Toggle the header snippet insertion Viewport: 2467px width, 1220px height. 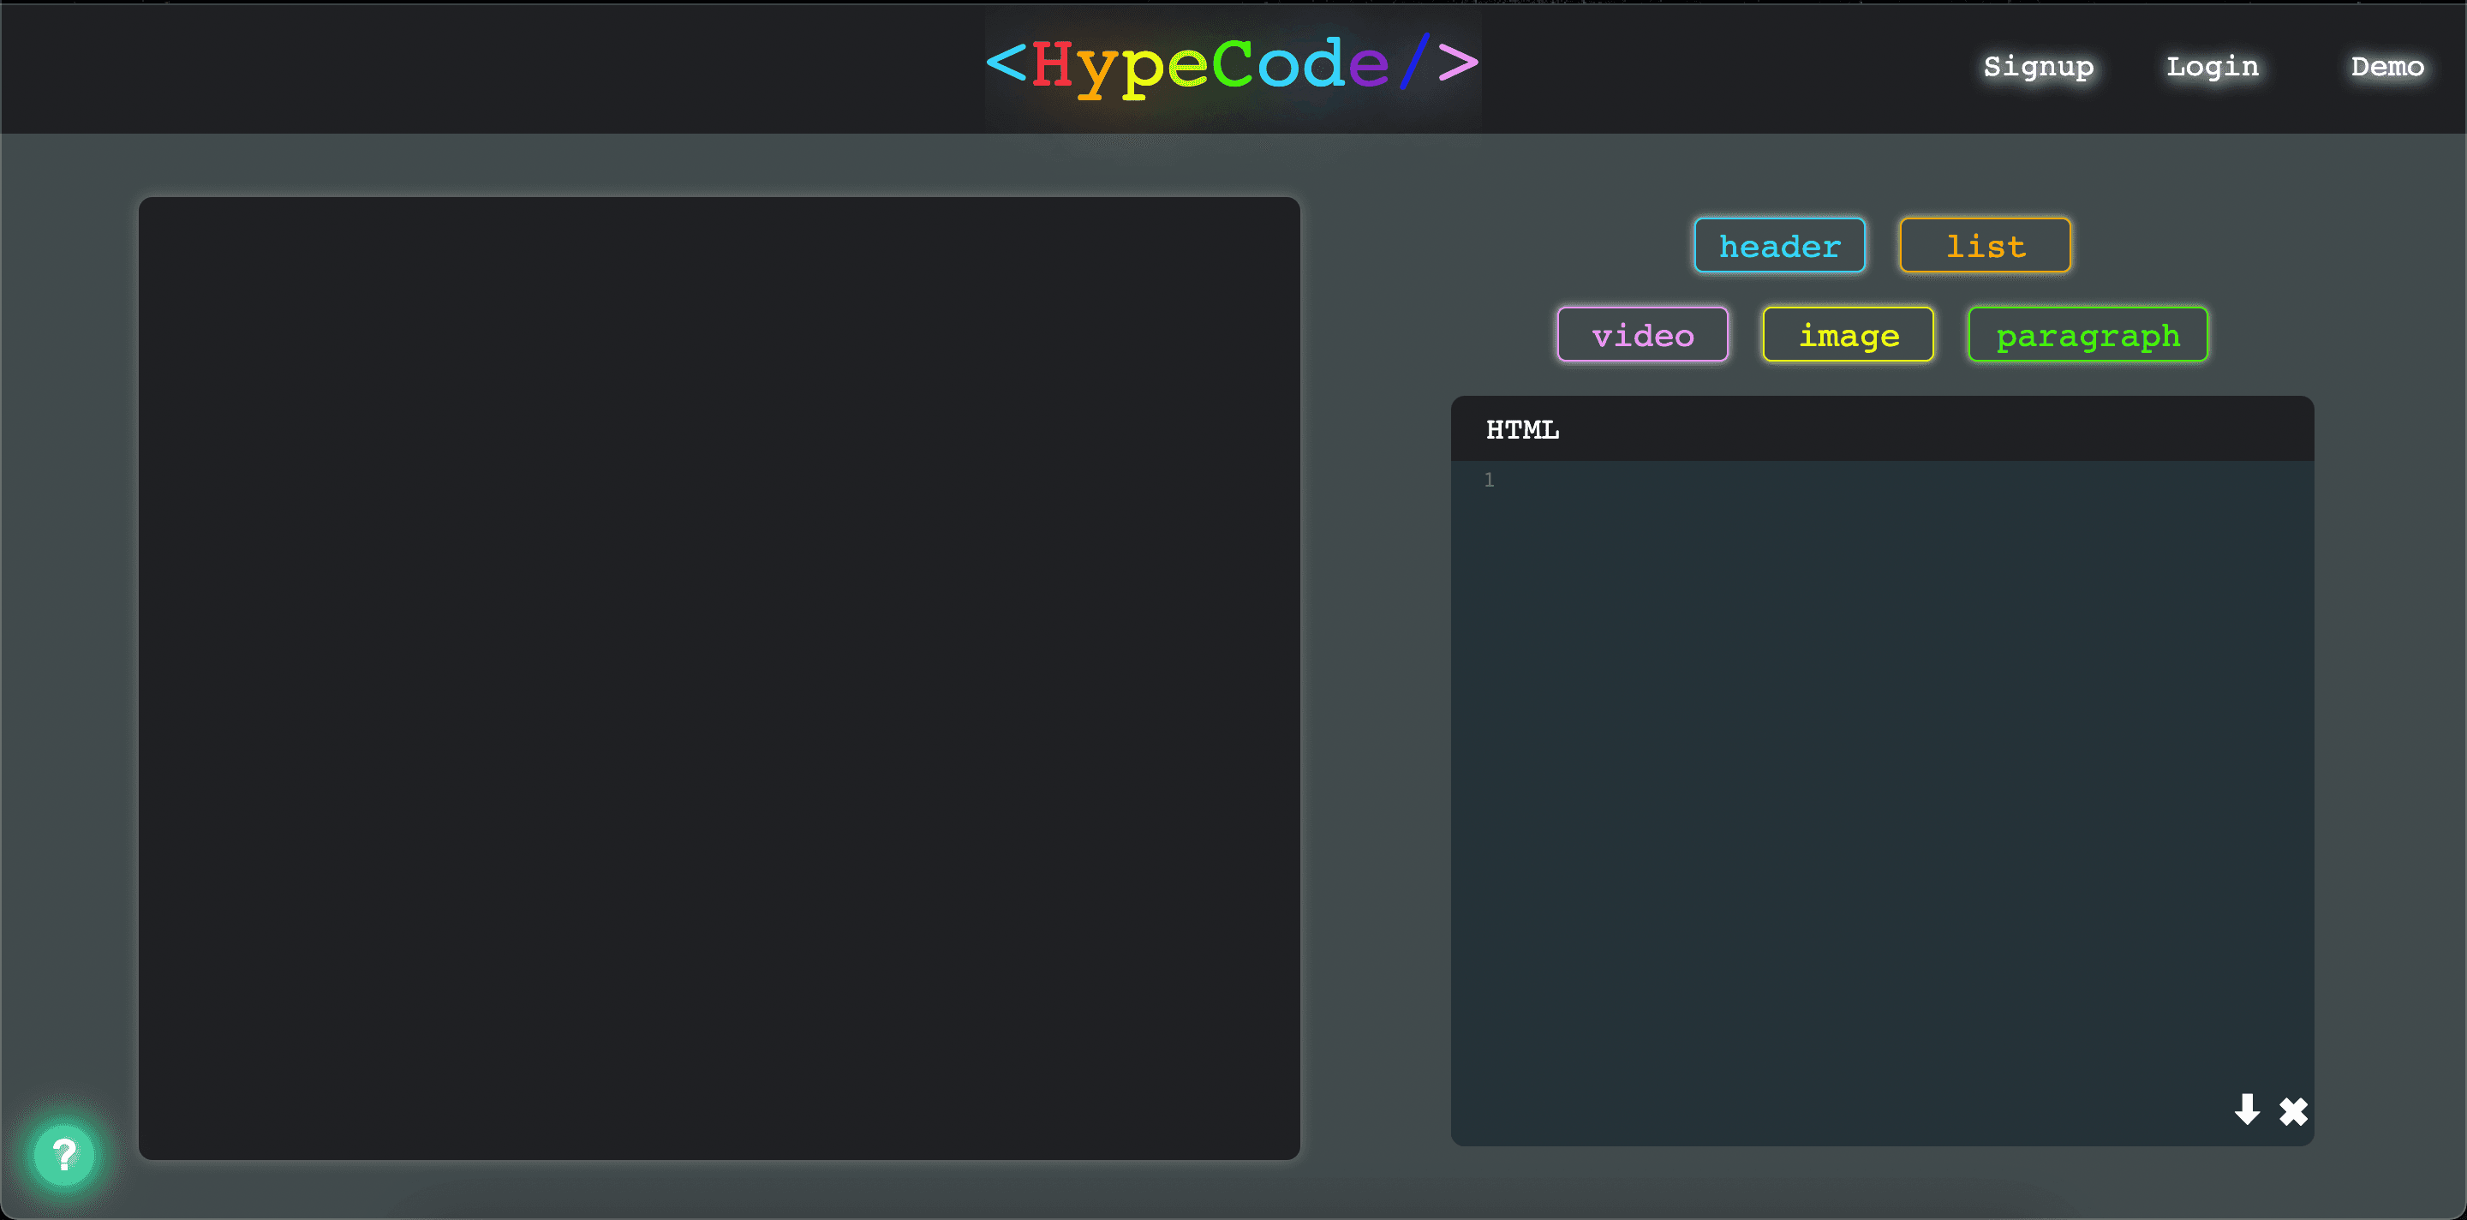(1779, 244)
